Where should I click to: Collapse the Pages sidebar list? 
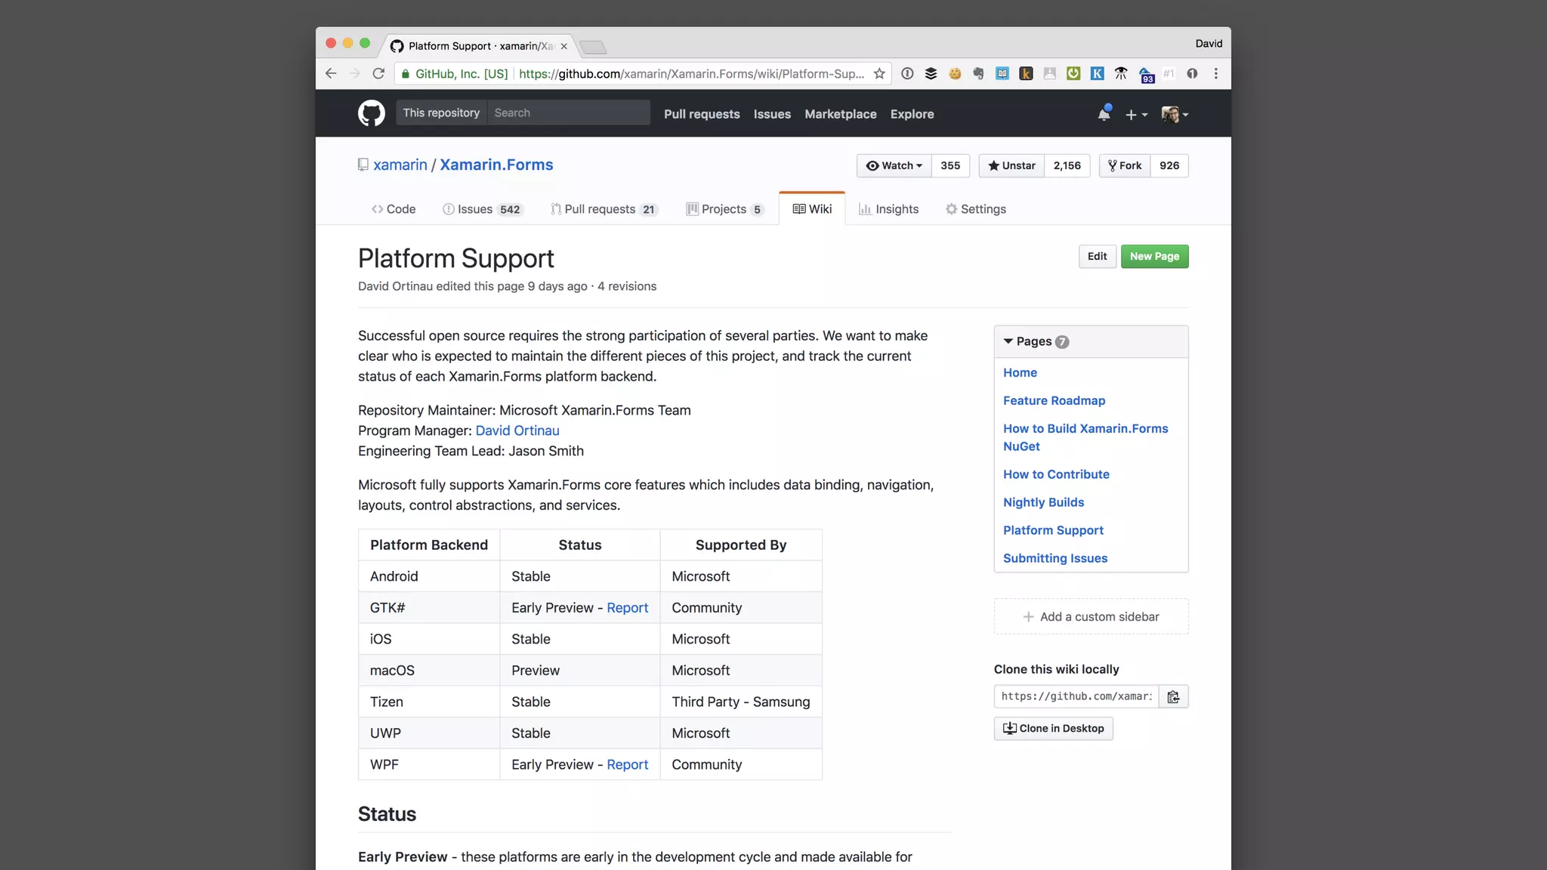pos(1008,341)
